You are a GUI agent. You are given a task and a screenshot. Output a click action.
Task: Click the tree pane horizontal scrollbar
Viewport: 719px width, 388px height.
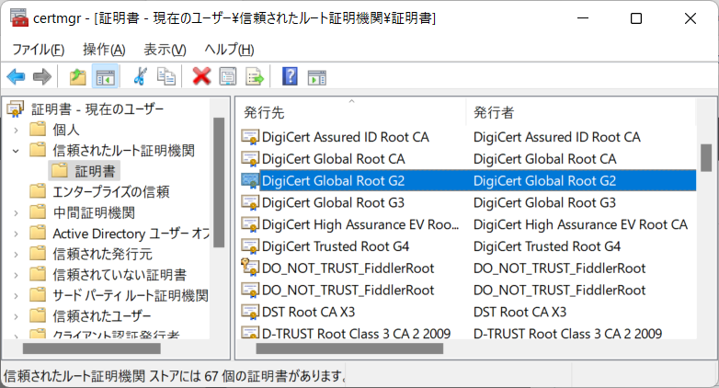92,349
